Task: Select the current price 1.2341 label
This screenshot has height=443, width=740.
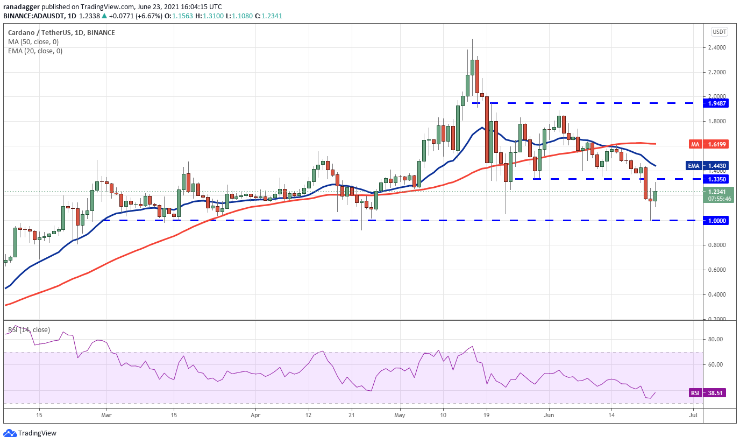Action: tap(716, 194)
